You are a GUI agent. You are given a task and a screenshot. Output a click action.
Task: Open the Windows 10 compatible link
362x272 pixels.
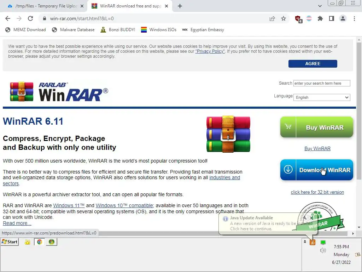(x=124, y=205)
